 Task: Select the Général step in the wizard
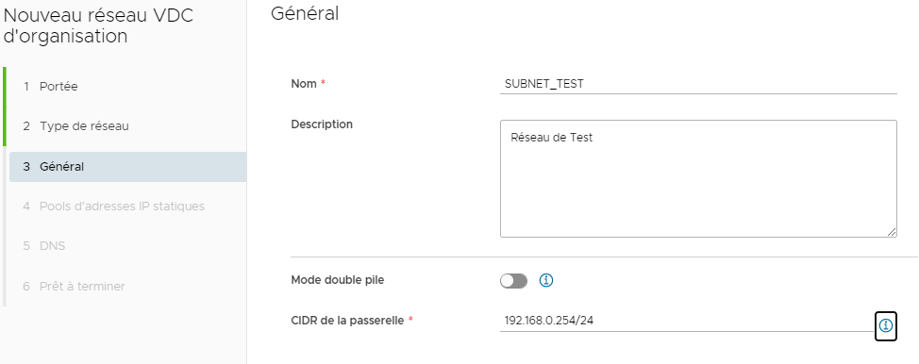[x=127, y=167]
